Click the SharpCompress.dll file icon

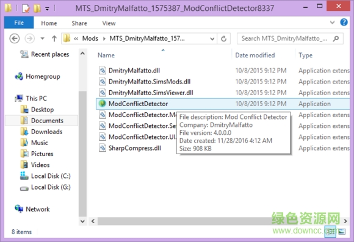103,148
